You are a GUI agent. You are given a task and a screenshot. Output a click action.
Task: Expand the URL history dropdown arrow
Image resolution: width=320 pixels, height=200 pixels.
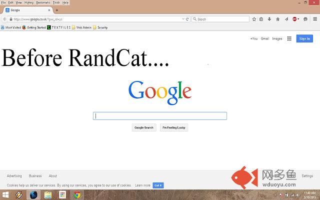183,19
